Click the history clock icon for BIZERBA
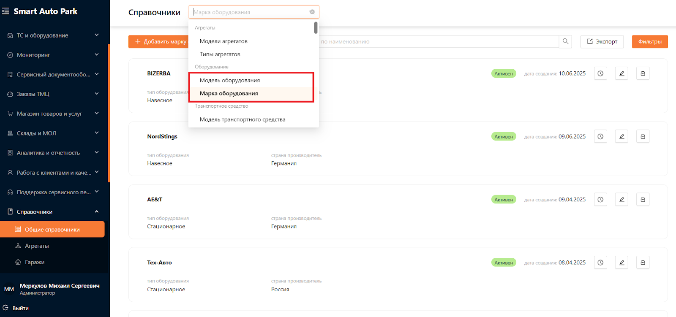 (600, 73)
